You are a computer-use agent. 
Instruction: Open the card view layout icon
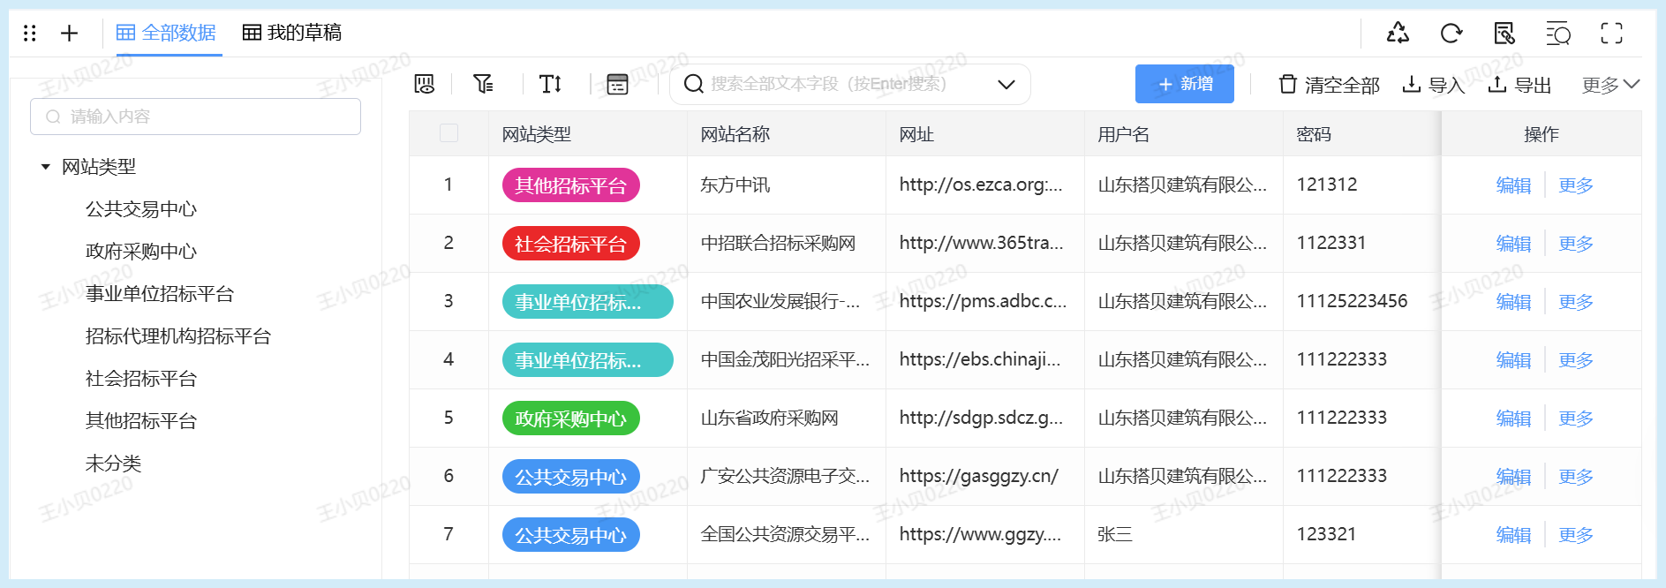click(x=618, y=84)
